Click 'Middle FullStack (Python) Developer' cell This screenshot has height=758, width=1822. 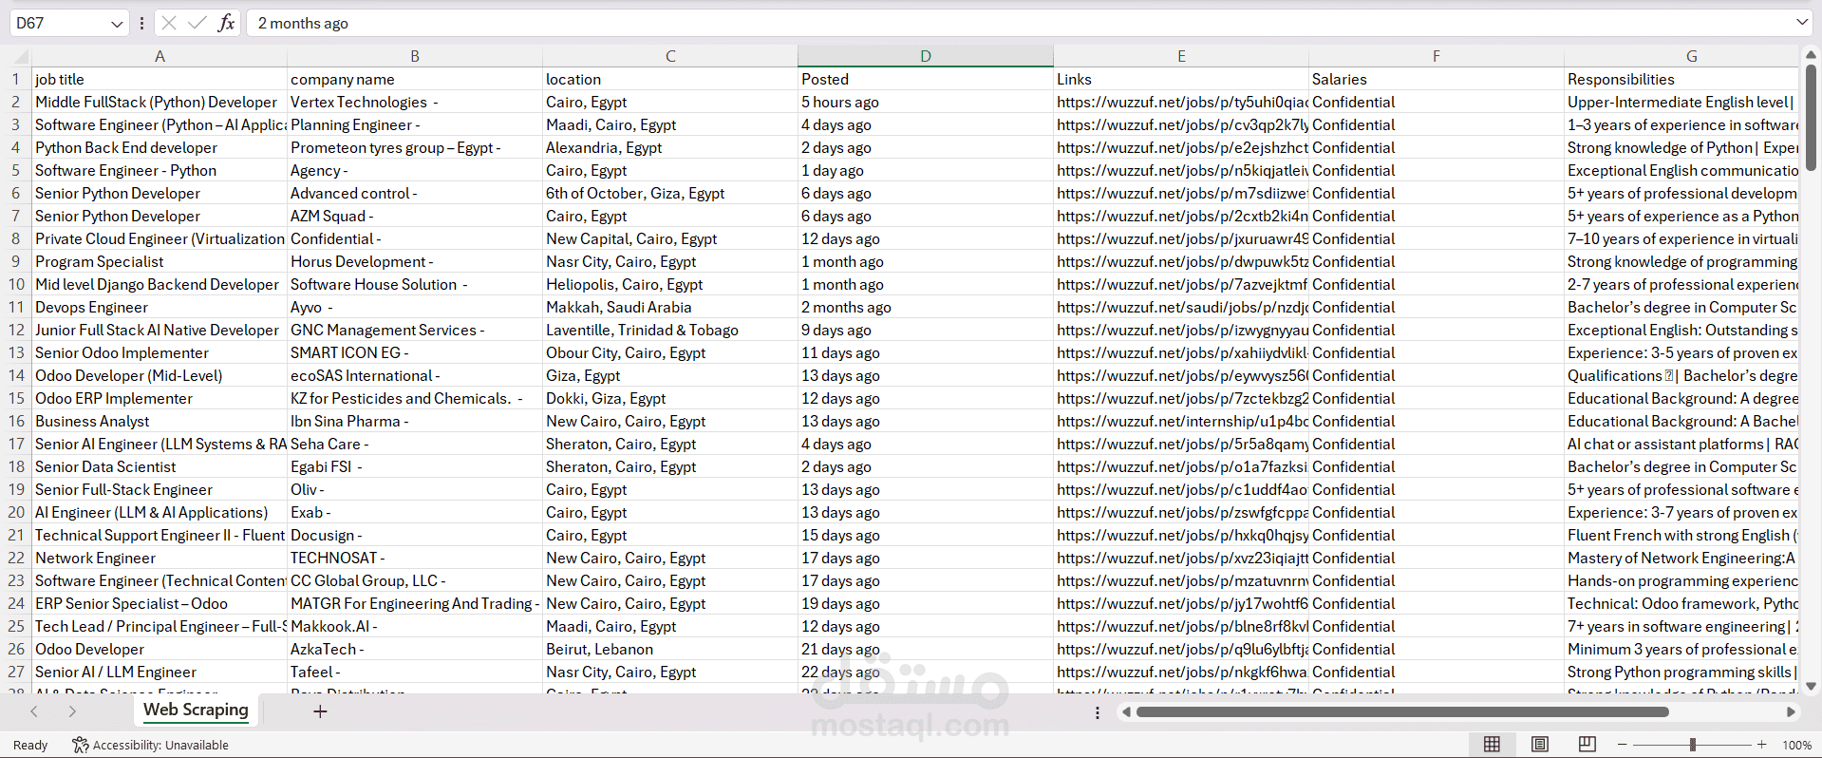point(160,102)
